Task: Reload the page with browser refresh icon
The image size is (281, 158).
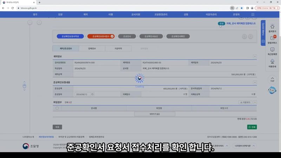Action: point(13,8)
